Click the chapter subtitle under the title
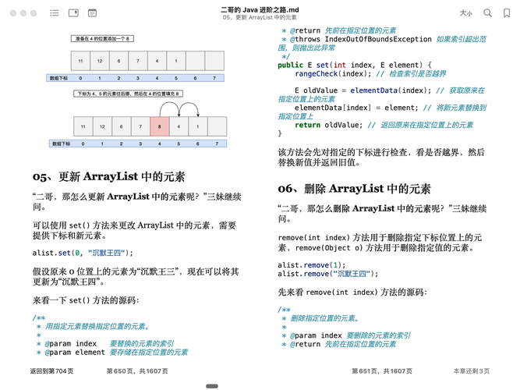 point(259,17)
